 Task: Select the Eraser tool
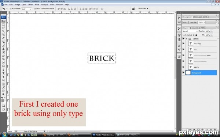click(3, 56)
